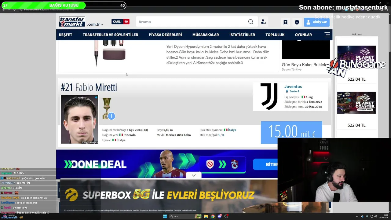This screenshot has height=220, width=391.
Task: Open the OYUNLAR menu
Action: [x=303, y=35]
